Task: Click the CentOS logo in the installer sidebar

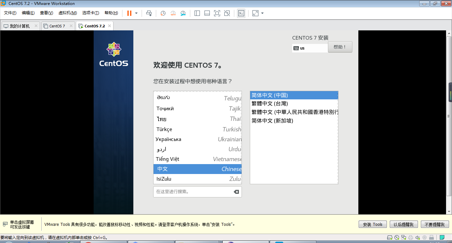Action: (114, 54)
